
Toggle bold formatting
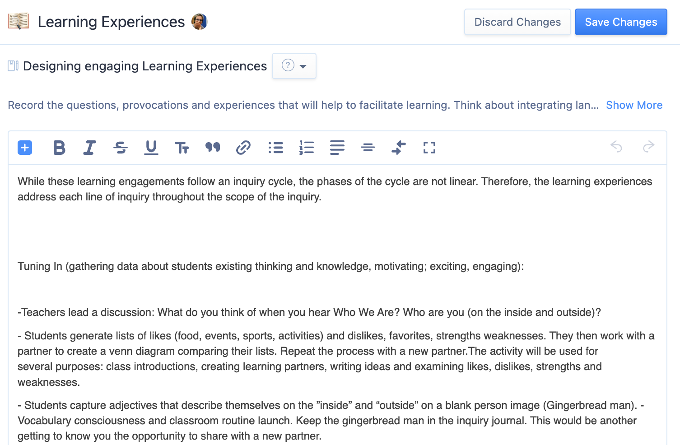59,148
